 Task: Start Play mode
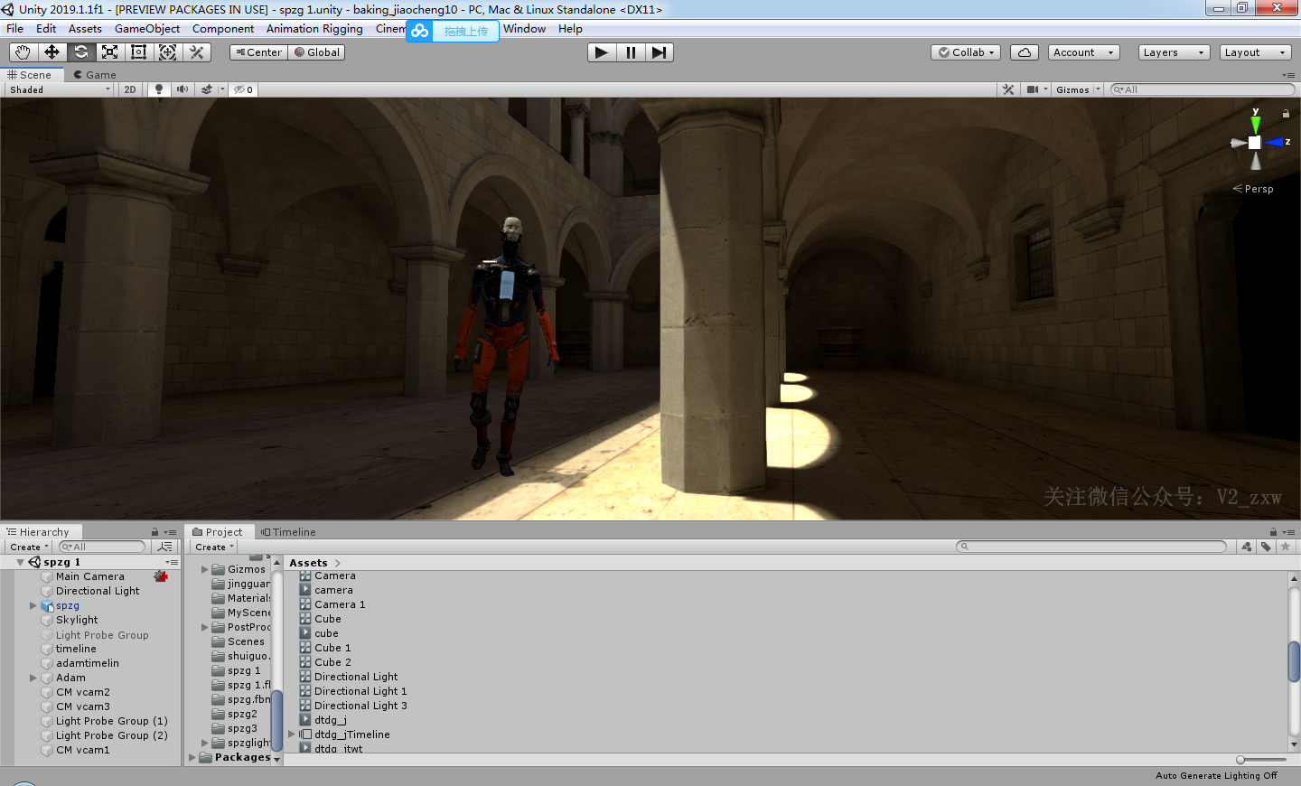click(601, 52)
